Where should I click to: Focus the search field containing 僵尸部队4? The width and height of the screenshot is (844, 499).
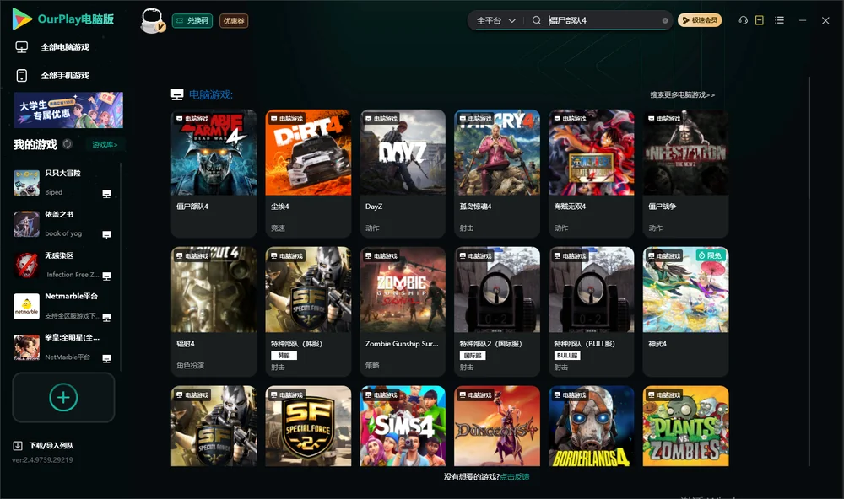click(x=603, y=20)
